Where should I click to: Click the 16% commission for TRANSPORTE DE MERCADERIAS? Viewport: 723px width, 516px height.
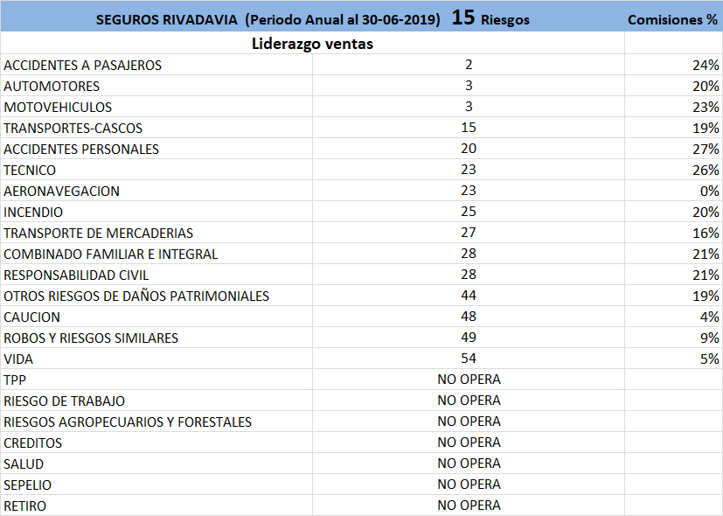pyautogui.click(x=706, y=233)
